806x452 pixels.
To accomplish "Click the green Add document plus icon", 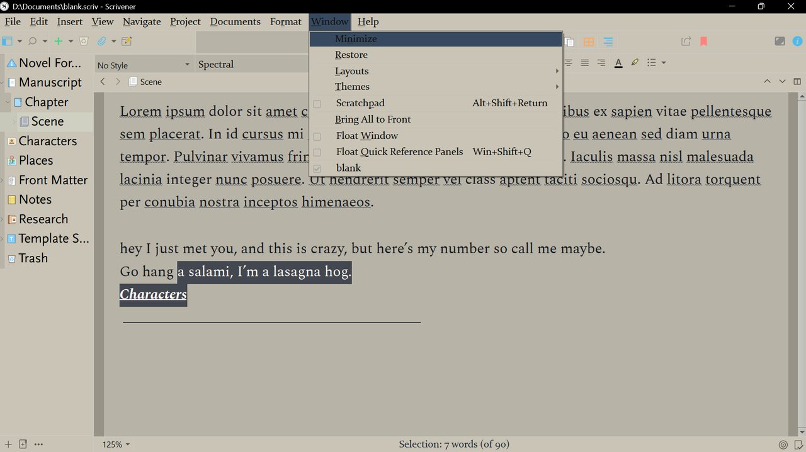I will [x=59, y=41].
